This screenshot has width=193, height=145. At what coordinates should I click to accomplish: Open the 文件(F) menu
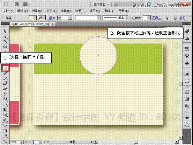(8, 11)
